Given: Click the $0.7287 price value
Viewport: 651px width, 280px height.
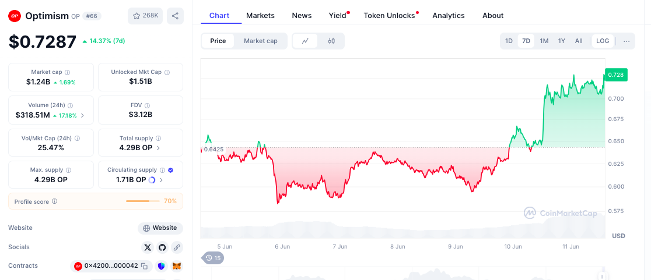Looking at the screenshot, I should 43,41.
